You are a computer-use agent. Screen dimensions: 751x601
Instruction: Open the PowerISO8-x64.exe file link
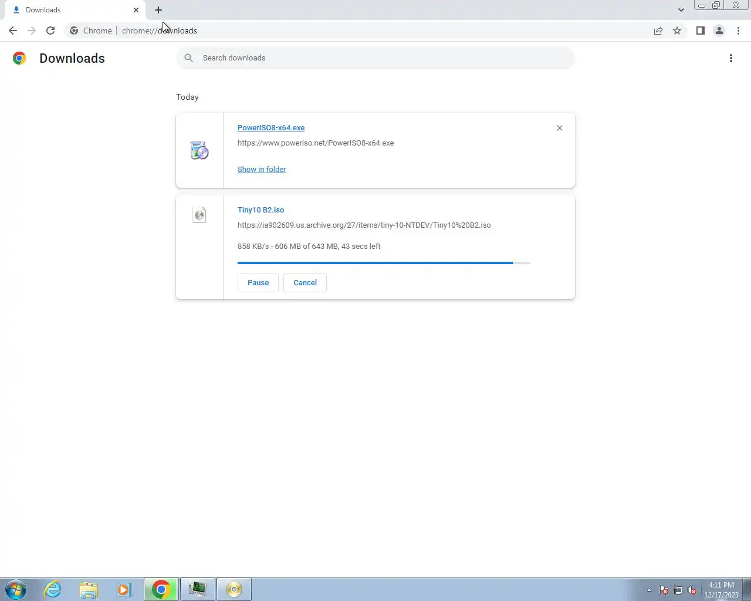(271, 127)
